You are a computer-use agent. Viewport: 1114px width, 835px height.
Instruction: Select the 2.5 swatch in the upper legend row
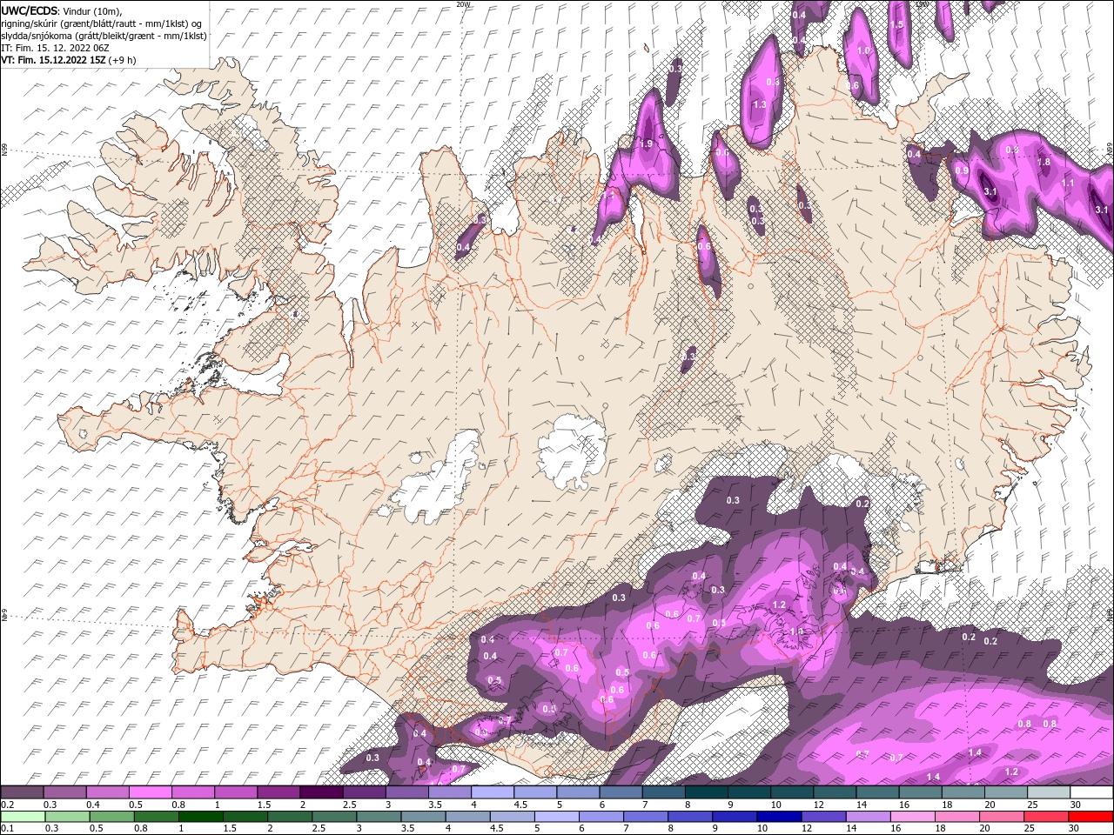364,792
